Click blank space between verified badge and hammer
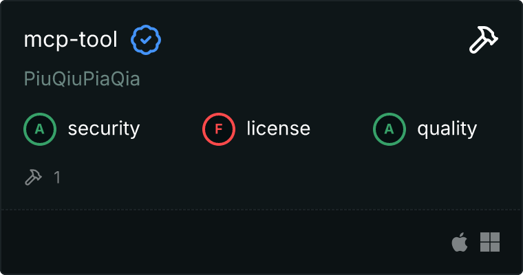Image resolution: width=523 pixels, height=275 pixels. [310, 41]
